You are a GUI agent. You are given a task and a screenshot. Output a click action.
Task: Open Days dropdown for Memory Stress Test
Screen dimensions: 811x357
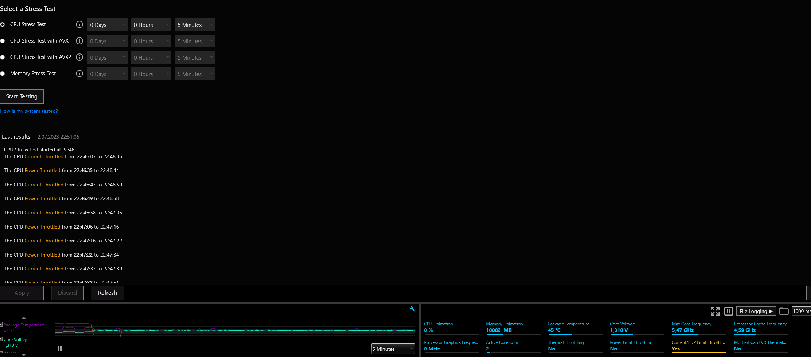point(108,74)
